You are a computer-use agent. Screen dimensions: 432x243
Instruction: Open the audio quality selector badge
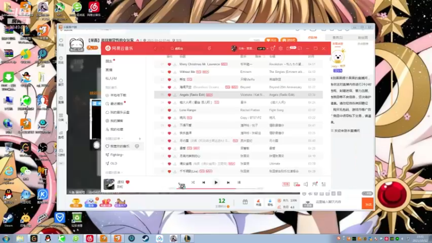(286, 184)
